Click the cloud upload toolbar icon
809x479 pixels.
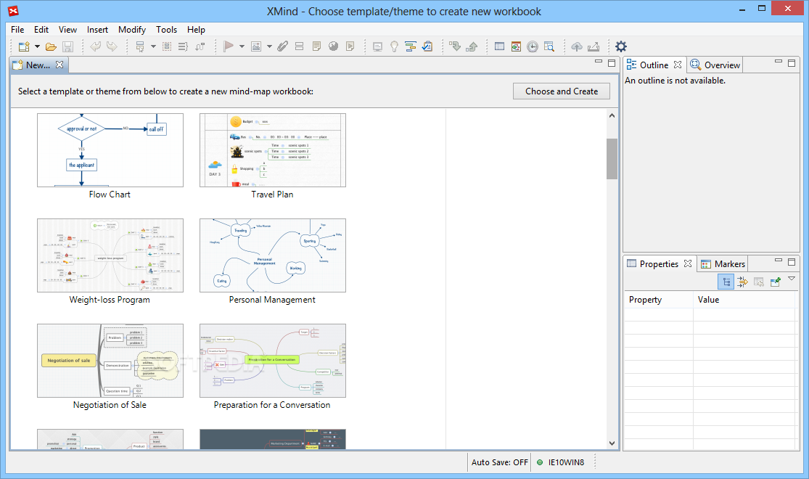click(x=577, y=46)
